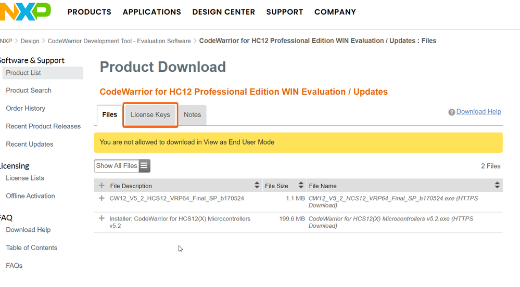Open Product List in sidebar
The width and height of the screenshot is (520, 287).
pyautogui.click(x=43, y=73)
